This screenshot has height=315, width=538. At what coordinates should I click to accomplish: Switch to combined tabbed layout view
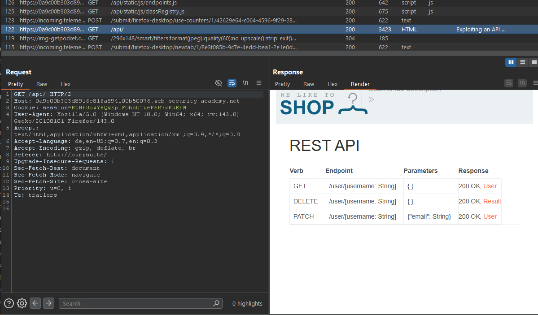tap(534, 62)
